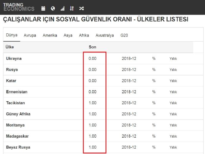205x154 pixels.
Task: Click the 1.00 value for Güney Afrika
Action: 93,114
